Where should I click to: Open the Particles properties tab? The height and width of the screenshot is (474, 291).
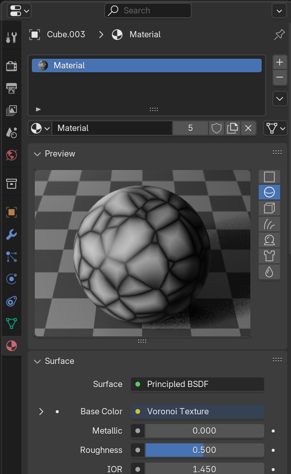[11, 257]
